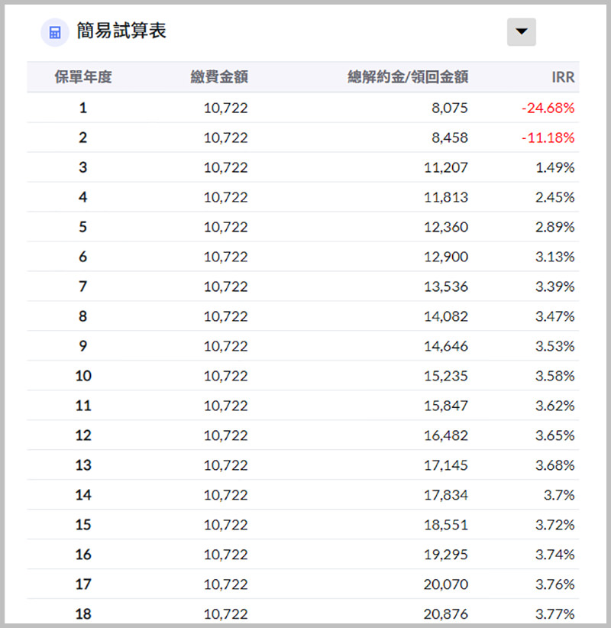Click the surrender value 13,536

[446, 286]
